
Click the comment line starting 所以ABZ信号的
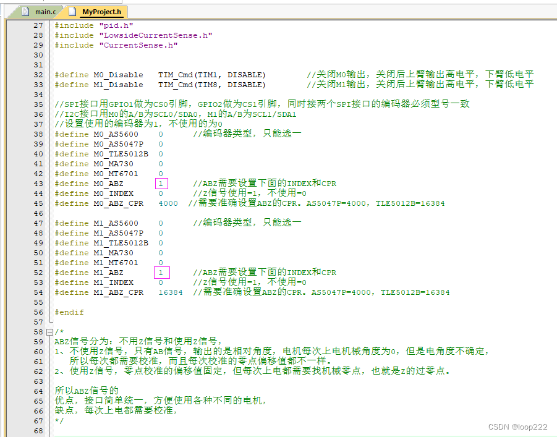(x=87, y=391)
